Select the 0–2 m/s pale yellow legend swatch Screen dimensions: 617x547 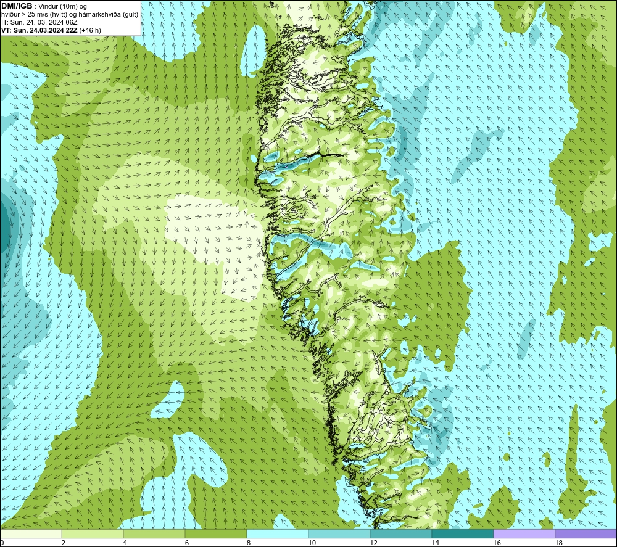click(31, 533)
